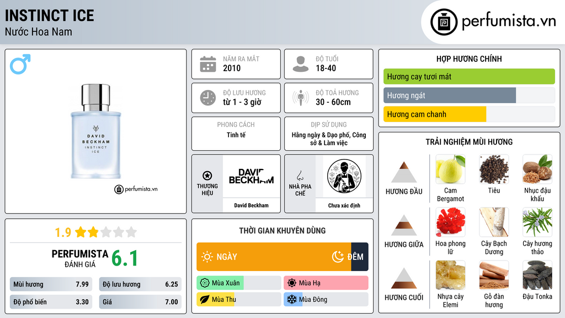The height and width of the screenshot is (318, 565).
Task: Click the clock icon beside Độ lưu hương
Action: tap(208, 98)
